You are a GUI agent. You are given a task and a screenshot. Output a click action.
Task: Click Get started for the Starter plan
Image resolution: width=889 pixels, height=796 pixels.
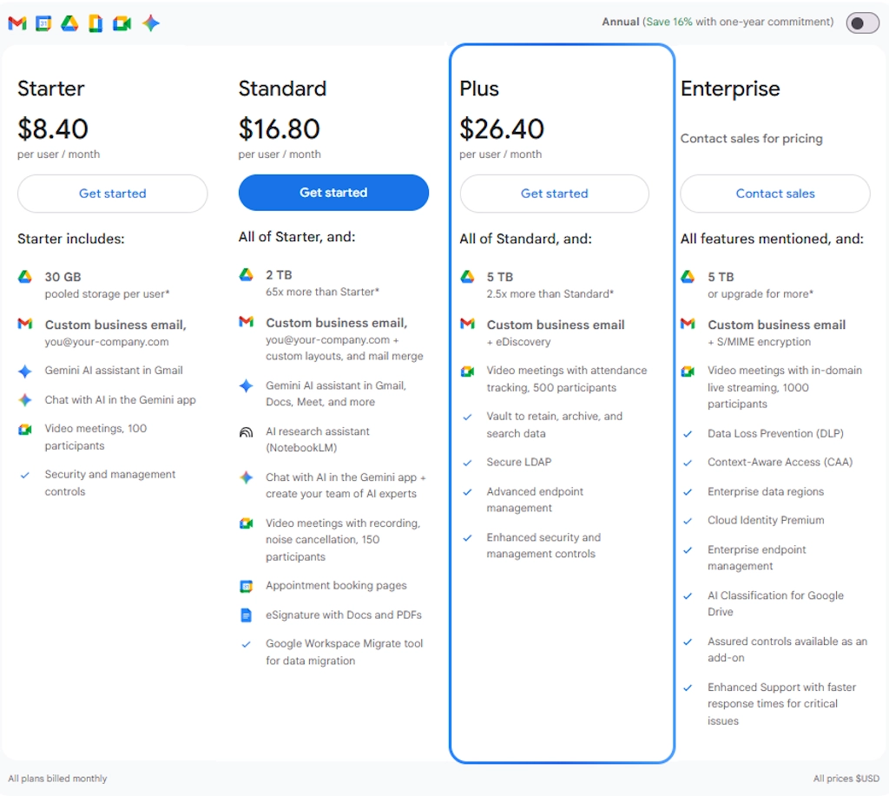tap(112, 193)
